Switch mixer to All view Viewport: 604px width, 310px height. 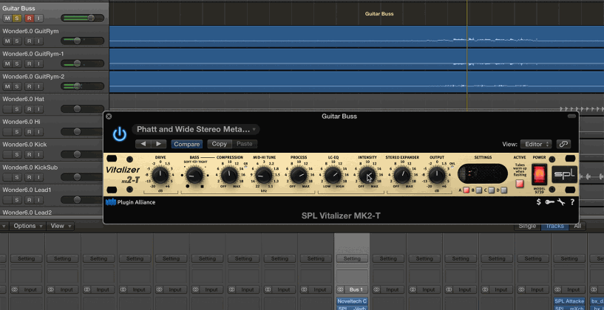click(x=577, y=226)
